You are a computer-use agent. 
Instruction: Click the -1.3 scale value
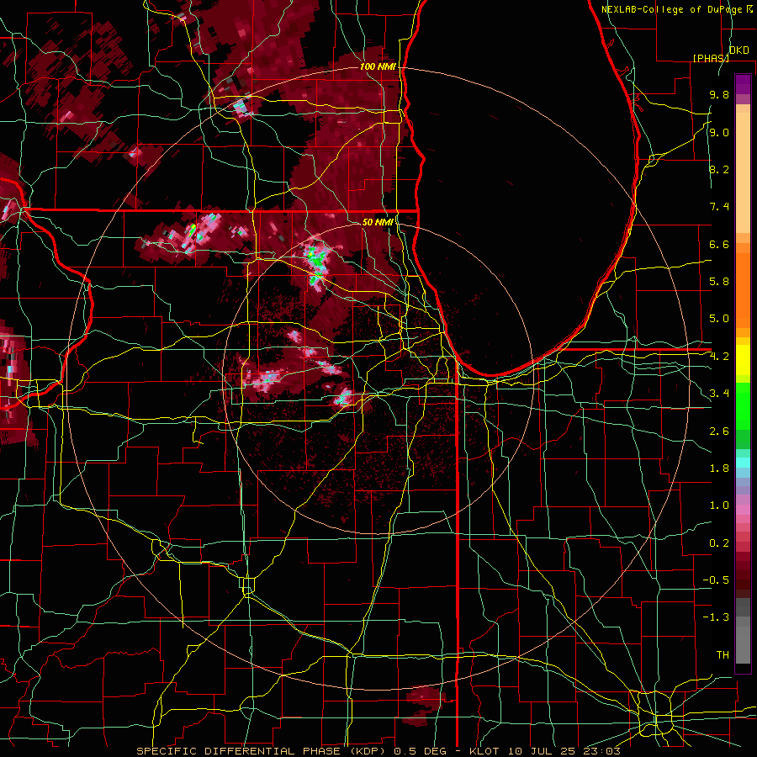tap(716, 617)
